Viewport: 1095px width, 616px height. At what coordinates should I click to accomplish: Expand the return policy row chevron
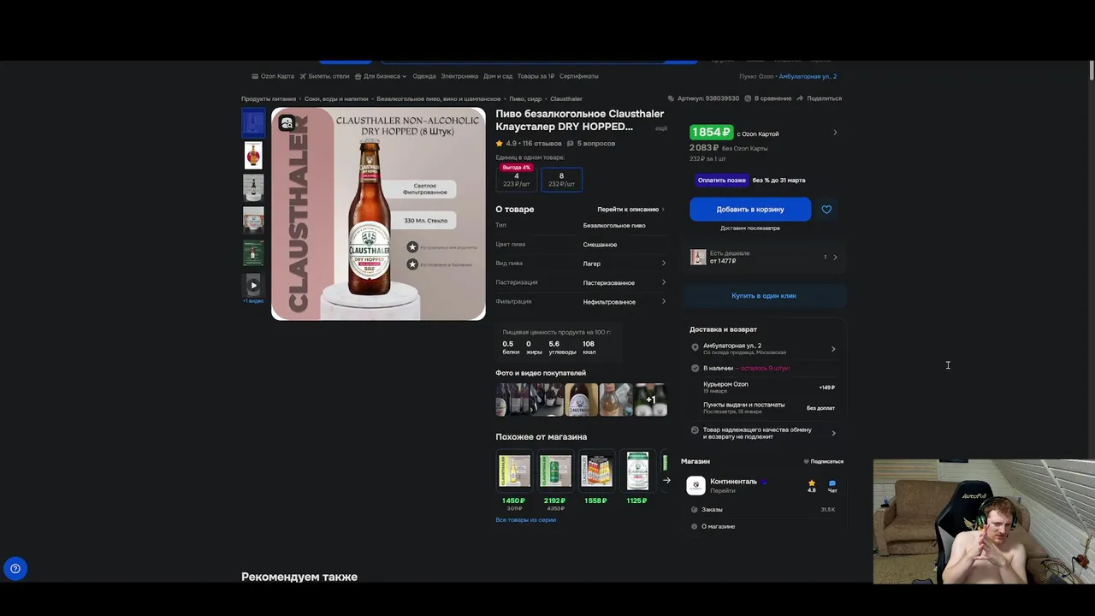pos(833,433)
